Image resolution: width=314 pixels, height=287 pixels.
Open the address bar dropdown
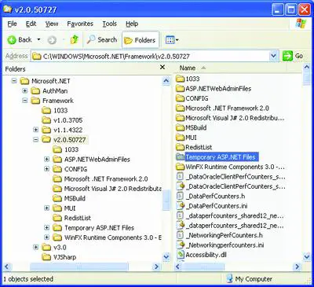point(273,56)
